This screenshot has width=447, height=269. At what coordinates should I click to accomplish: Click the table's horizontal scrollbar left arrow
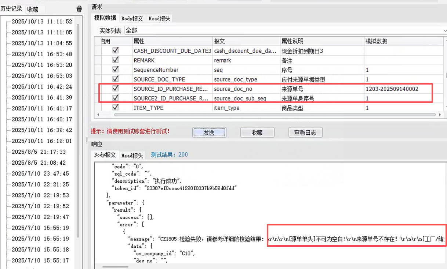98,115
